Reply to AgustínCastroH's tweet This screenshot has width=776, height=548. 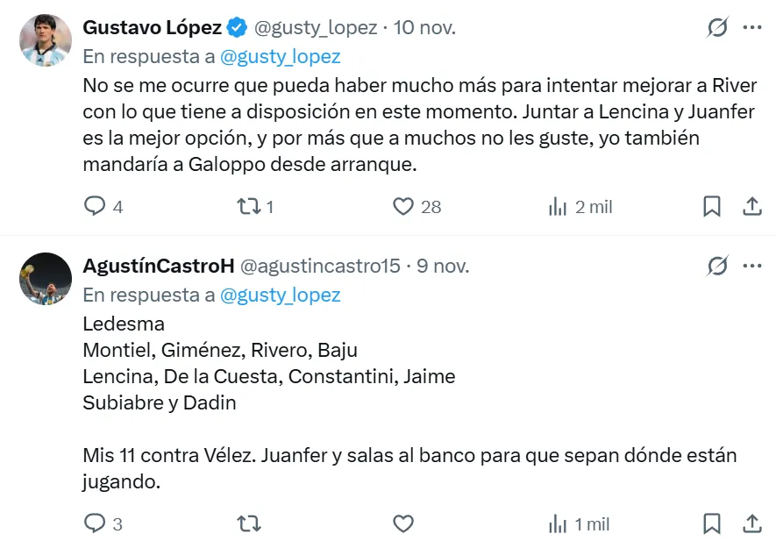[95, 524]
